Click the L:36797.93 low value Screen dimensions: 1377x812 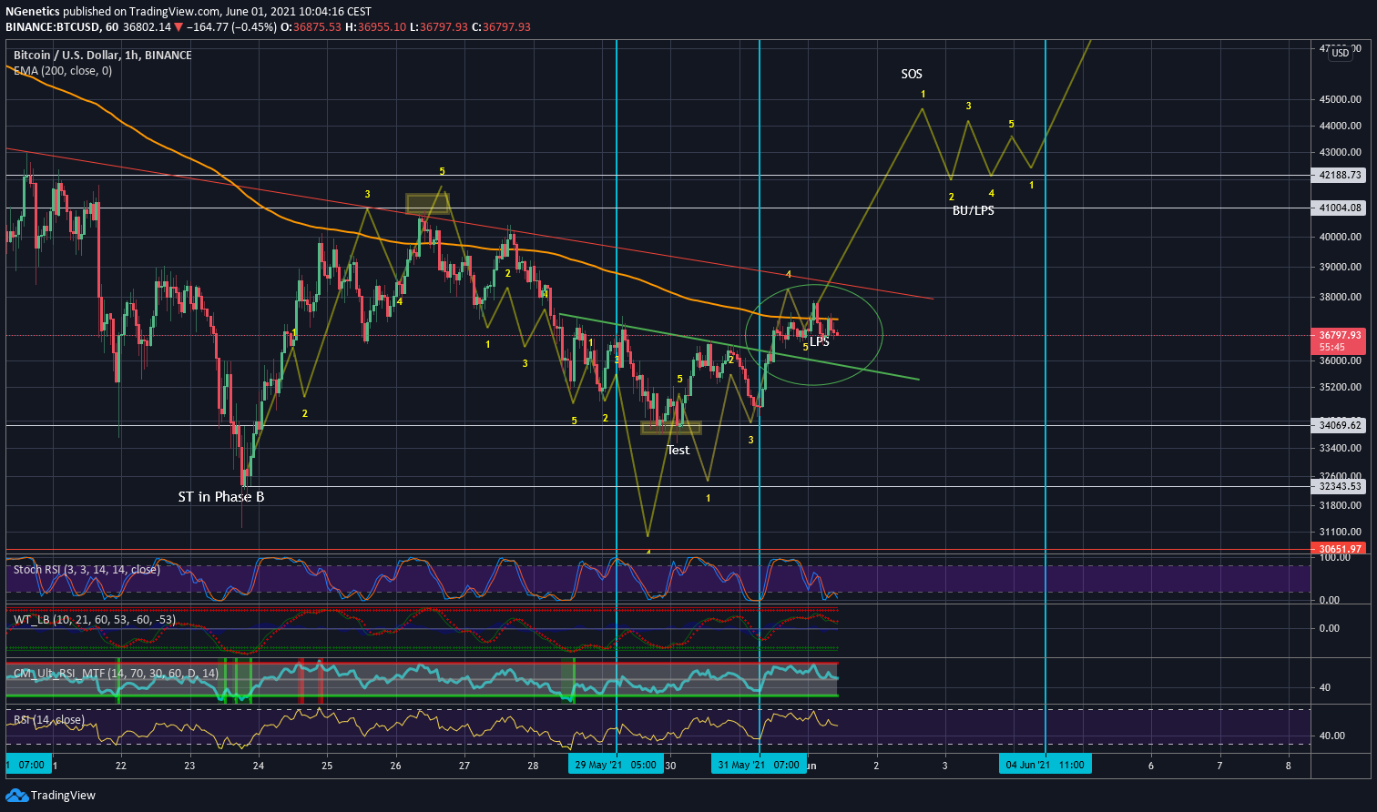tap(439, 27)
